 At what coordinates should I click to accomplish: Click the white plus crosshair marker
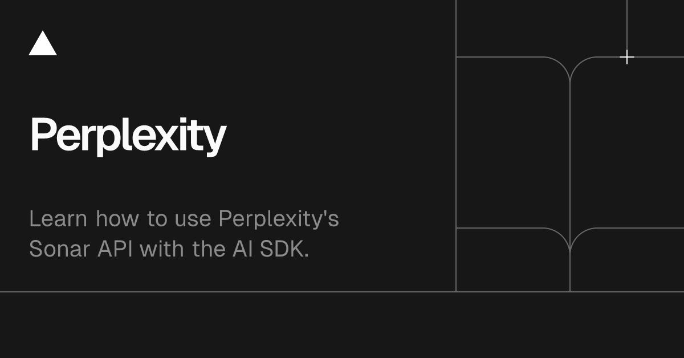pyautogui.click(x=627, y=57)
